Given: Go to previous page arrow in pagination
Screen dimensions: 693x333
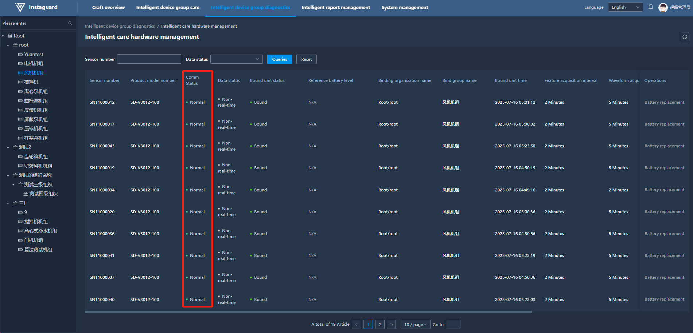Looking at the screenshot, I should (x=357, y=325).
